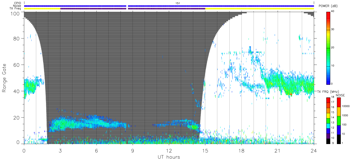
Task: Click the "NOISE" legend title
Action: 340,95
